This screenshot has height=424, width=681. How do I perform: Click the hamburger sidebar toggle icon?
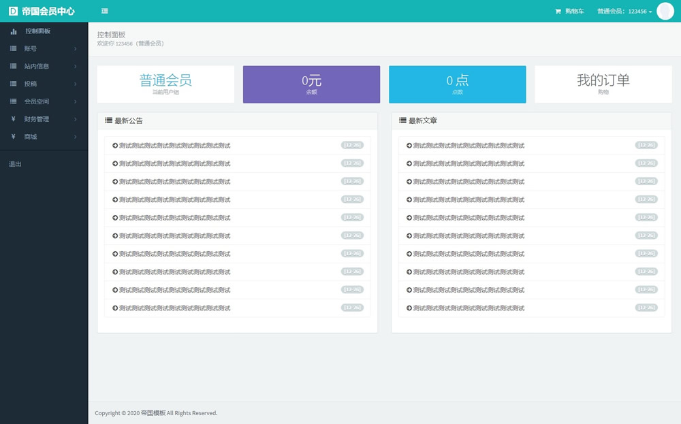(104, 11)
